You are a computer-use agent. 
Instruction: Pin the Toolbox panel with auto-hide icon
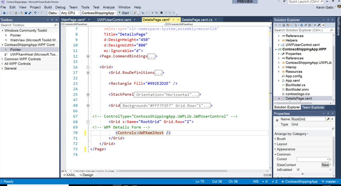coord(53,20)
